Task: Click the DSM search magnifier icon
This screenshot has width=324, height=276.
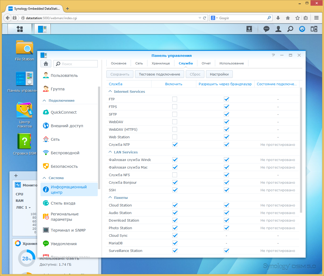Action: (290, 29)
